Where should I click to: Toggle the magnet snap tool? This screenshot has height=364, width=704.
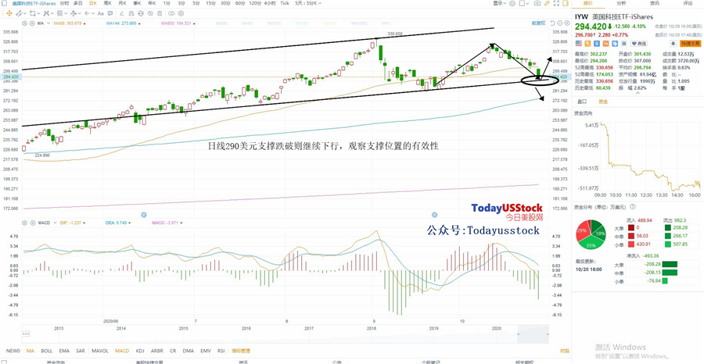(x=131, y=13)
